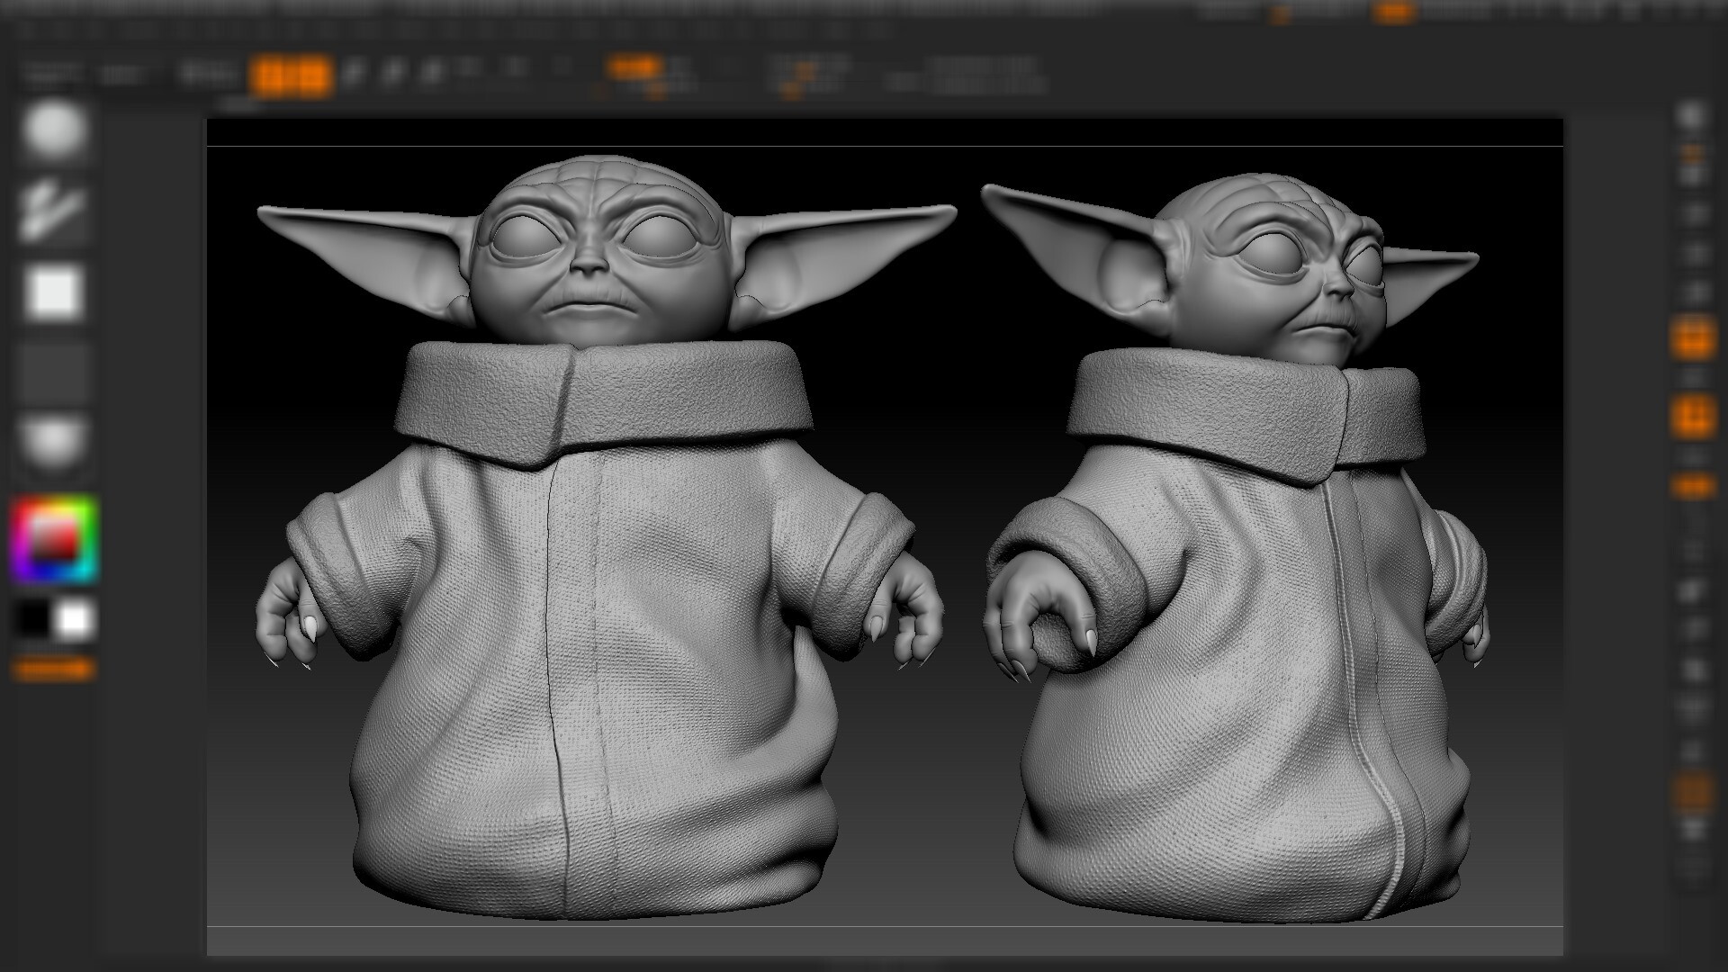Toggle the orange Local button in right shelf
Screen dimensions: 1728x972
coord(1693,418)
